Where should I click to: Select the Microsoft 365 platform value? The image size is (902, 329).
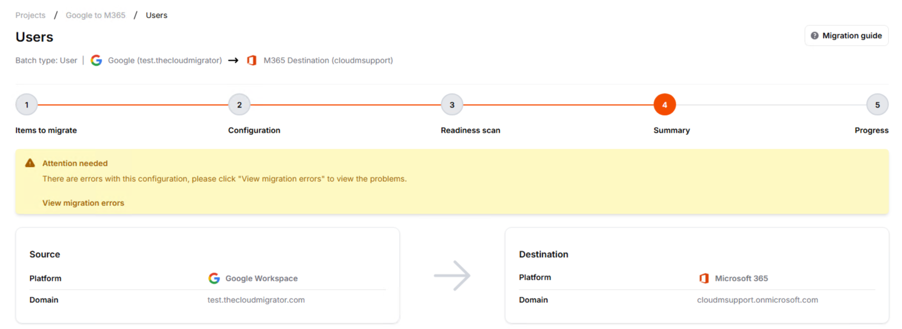741,278
